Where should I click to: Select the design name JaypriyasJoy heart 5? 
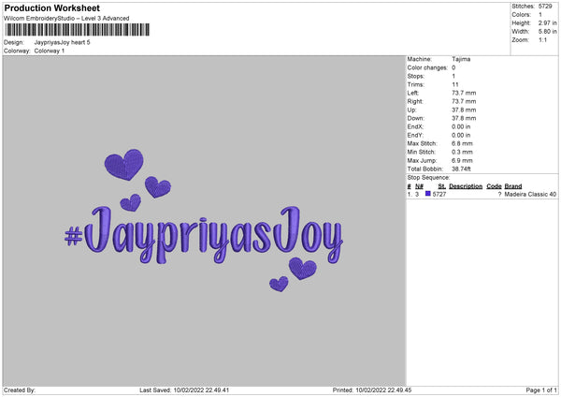click(63, 42)
